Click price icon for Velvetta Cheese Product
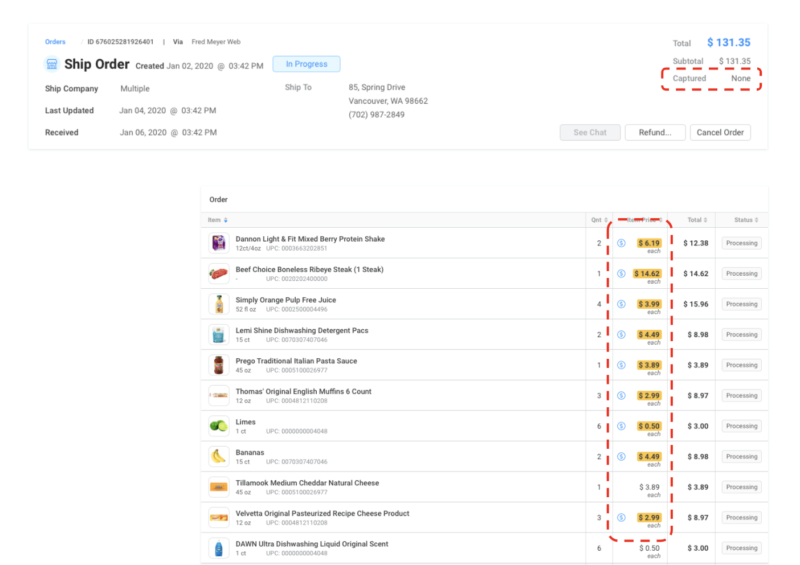This screenshot has height=565, width=800. [621, 518]
